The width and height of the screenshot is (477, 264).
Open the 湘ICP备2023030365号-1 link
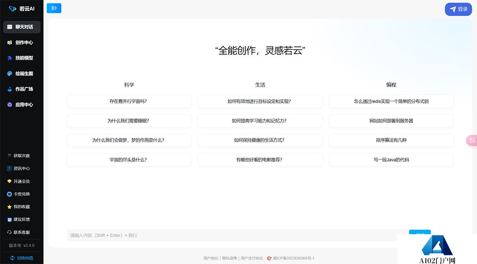click(293, 258)
